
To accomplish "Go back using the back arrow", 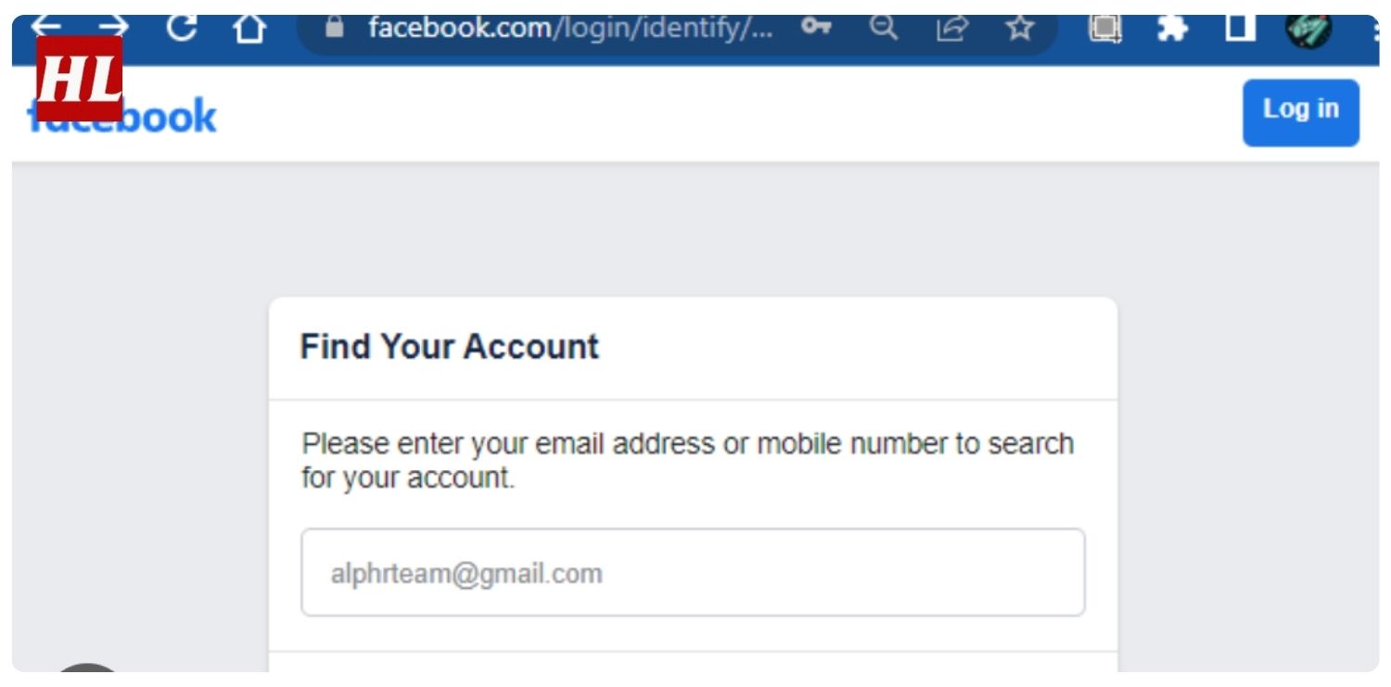I will coord(45,26).
